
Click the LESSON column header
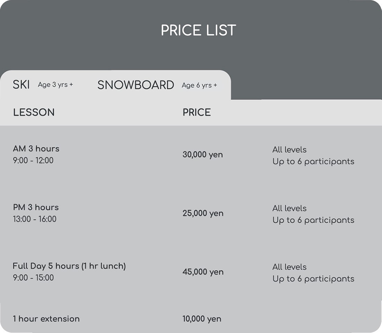click(34, 112)
